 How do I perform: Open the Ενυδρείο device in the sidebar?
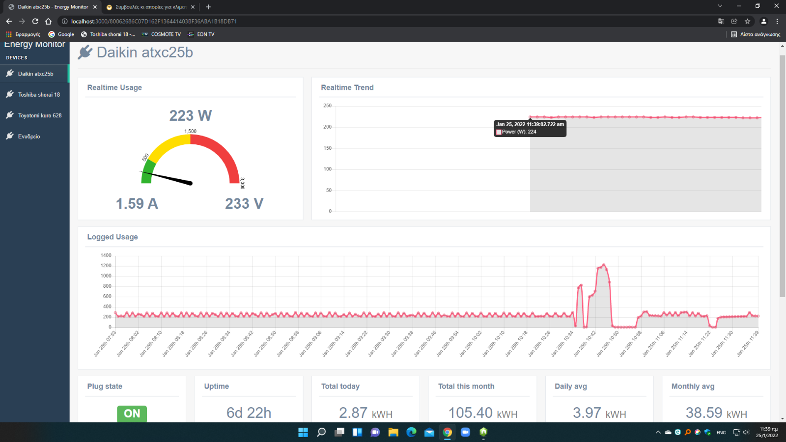pos(34,137)
